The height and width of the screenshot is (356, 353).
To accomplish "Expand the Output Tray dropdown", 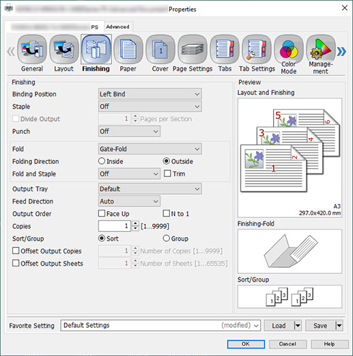I will 150,189.
